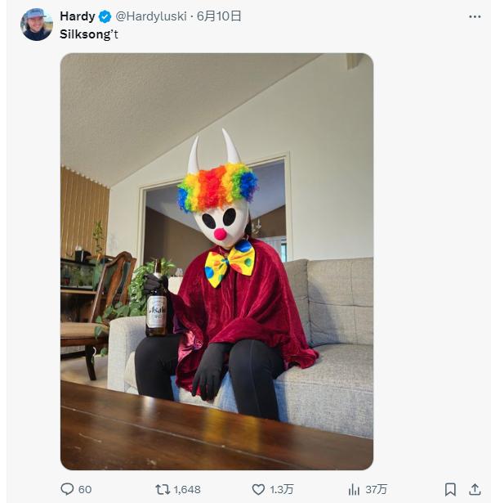
Task: Click the retweet count 1,648
Action: click(187, 489)
